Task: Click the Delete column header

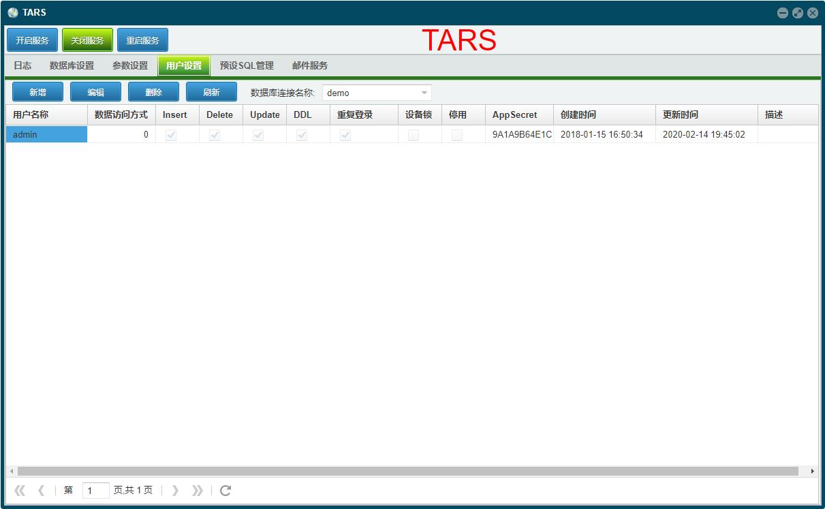Action: (x=221, y=114)
